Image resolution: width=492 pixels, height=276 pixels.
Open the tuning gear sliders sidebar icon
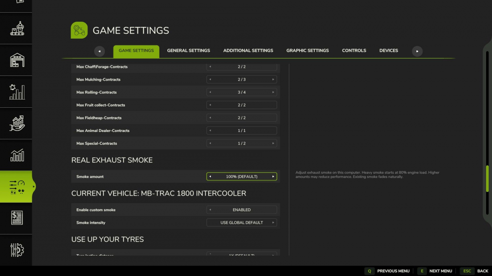(17, 250)
